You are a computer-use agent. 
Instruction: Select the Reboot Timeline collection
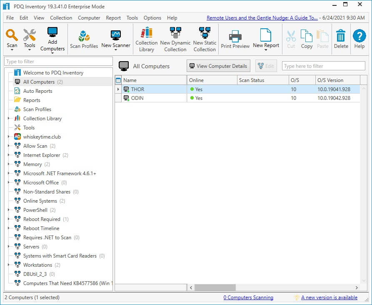pyautogui.click(x=37, y=228)
